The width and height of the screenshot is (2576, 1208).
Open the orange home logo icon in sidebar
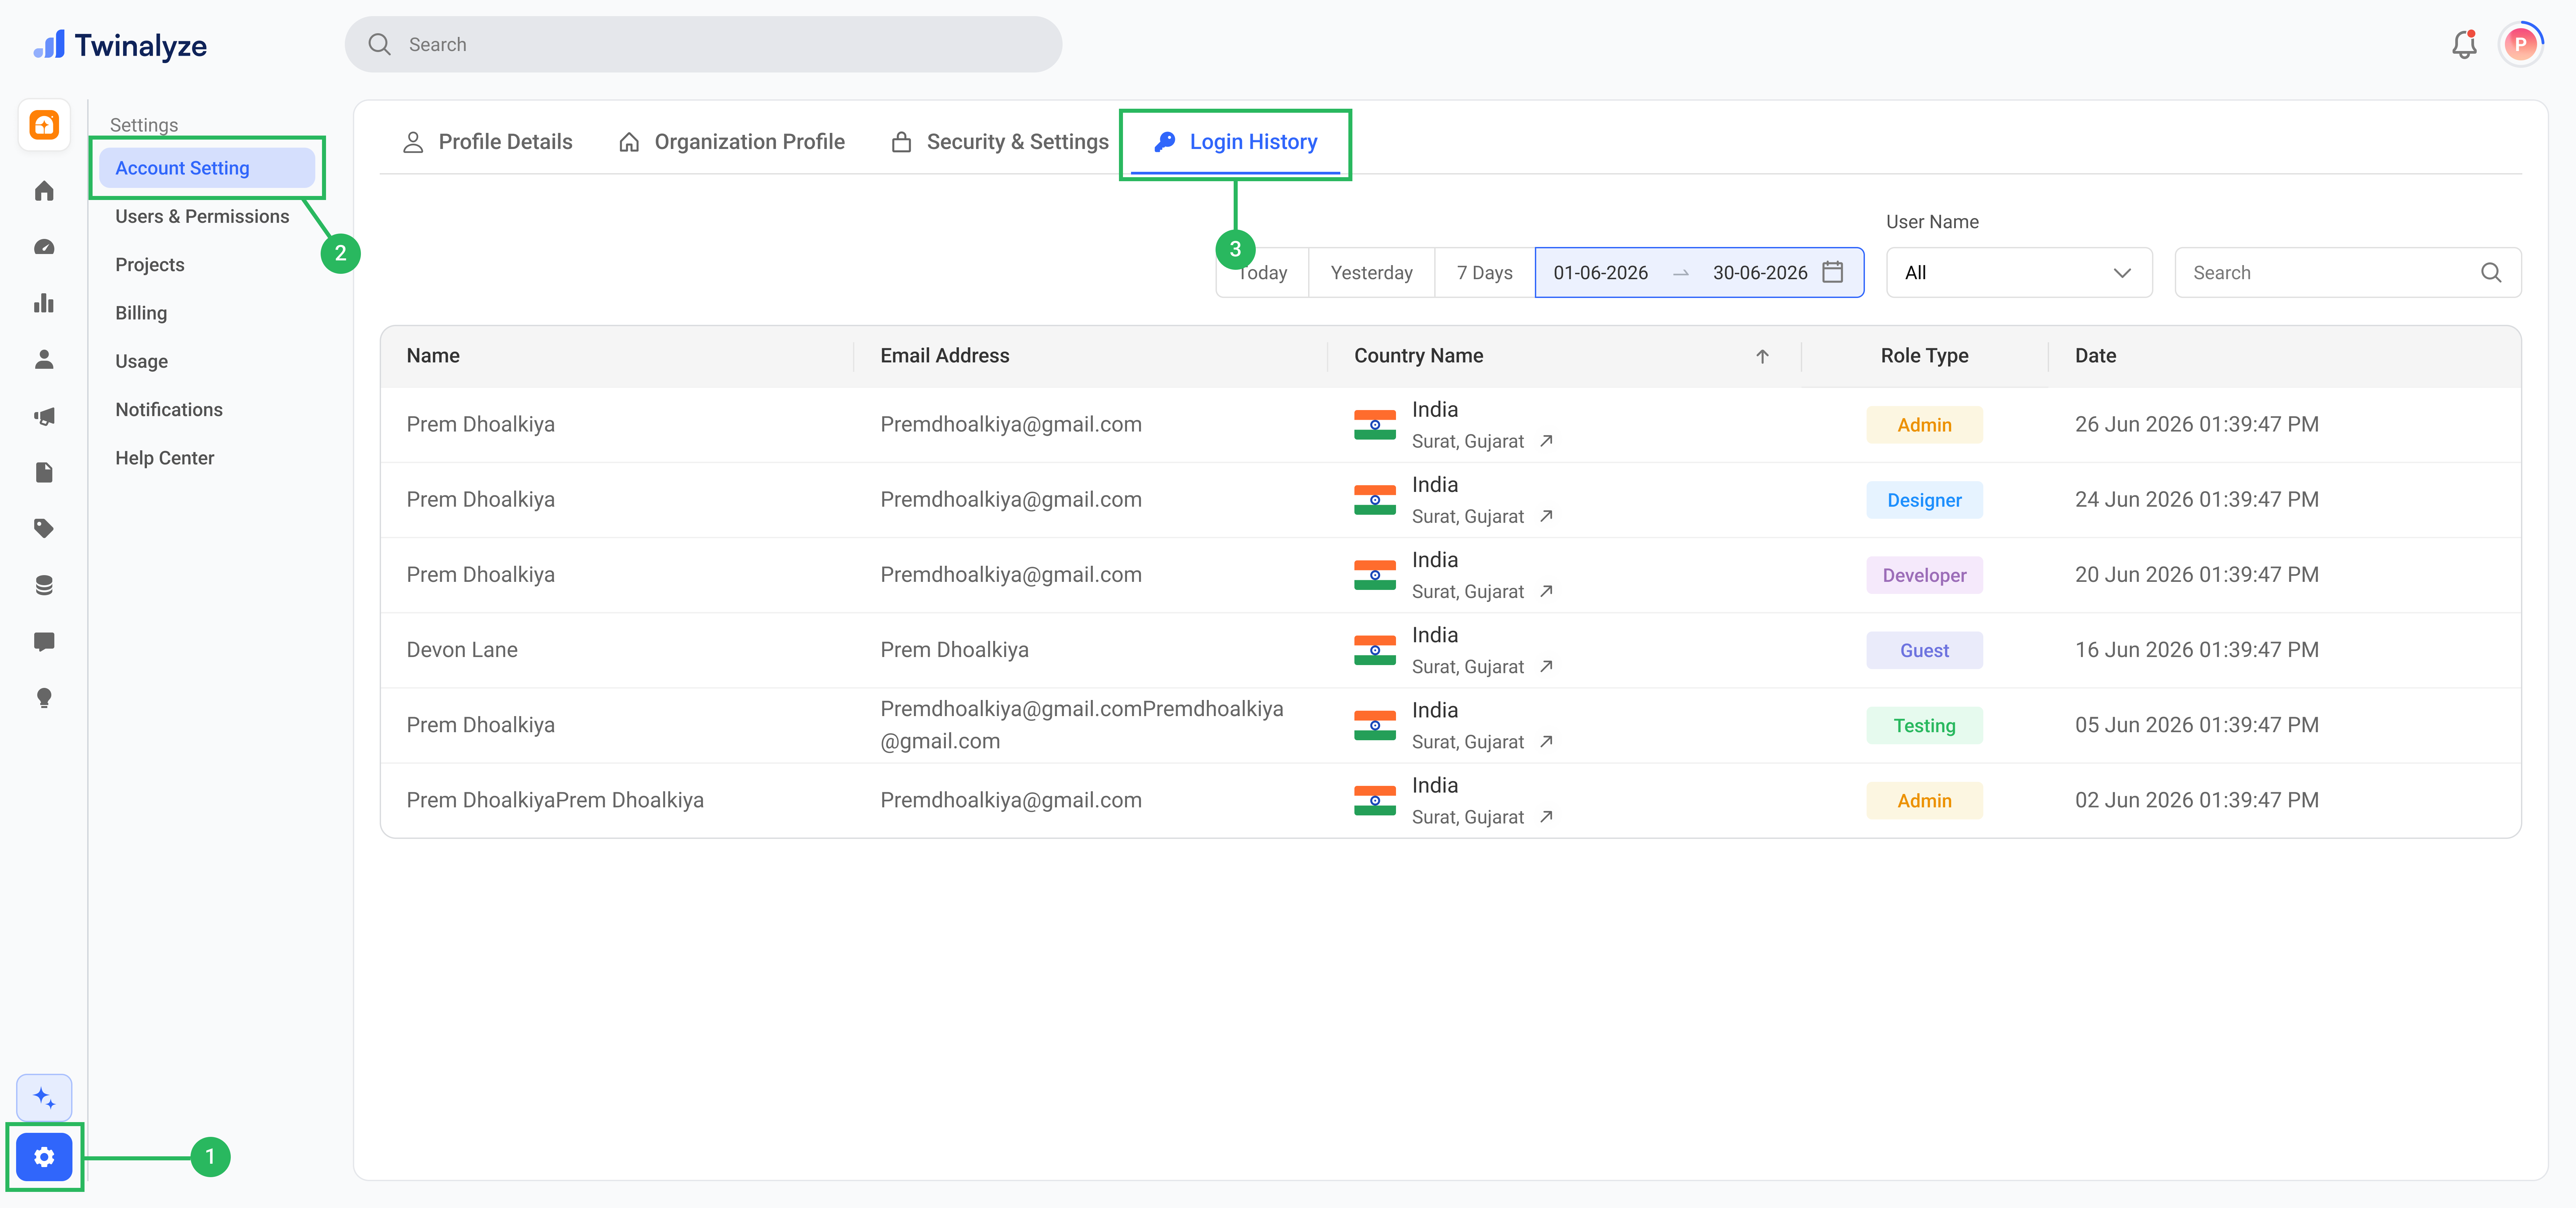coord(44,125)
